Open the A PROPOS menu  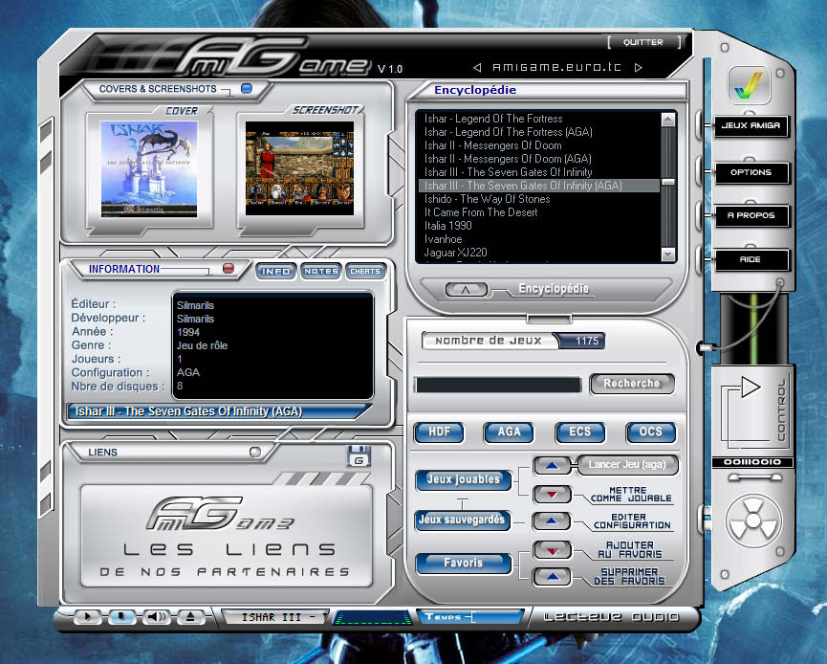tap(751, 216)
